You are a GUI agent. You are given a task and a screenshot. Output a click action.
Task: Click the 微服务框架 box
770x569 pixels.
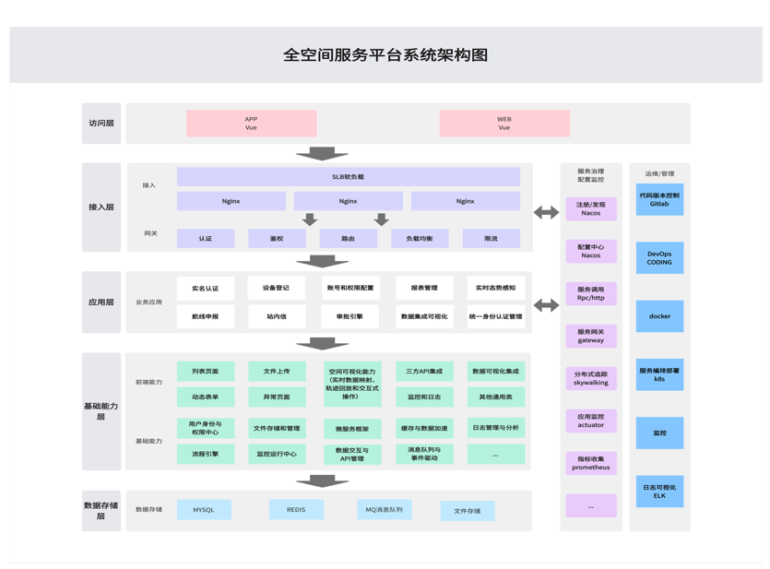(352, 429)
